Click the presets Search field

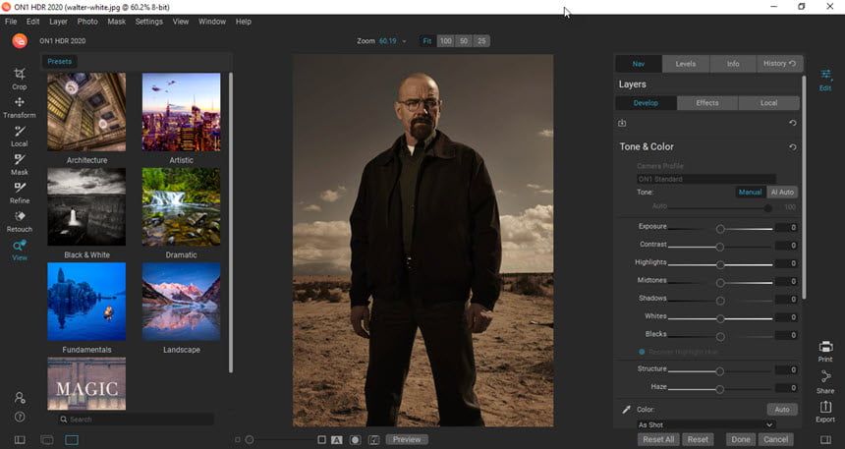click(137, 420)
